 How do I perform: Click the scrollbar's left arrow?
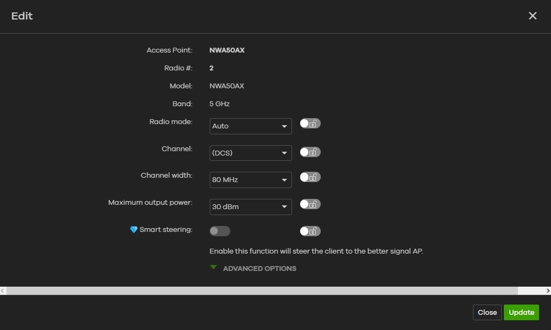(3, 291)
